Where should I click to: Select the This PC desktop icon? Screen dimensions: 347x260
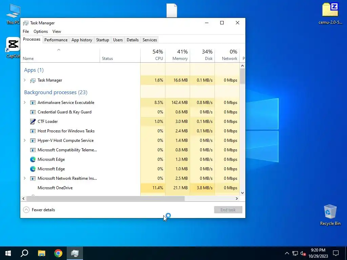[13, 14]
